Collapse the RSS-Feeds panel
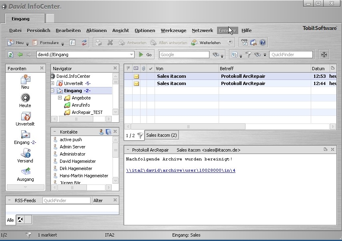 (9, 200)
